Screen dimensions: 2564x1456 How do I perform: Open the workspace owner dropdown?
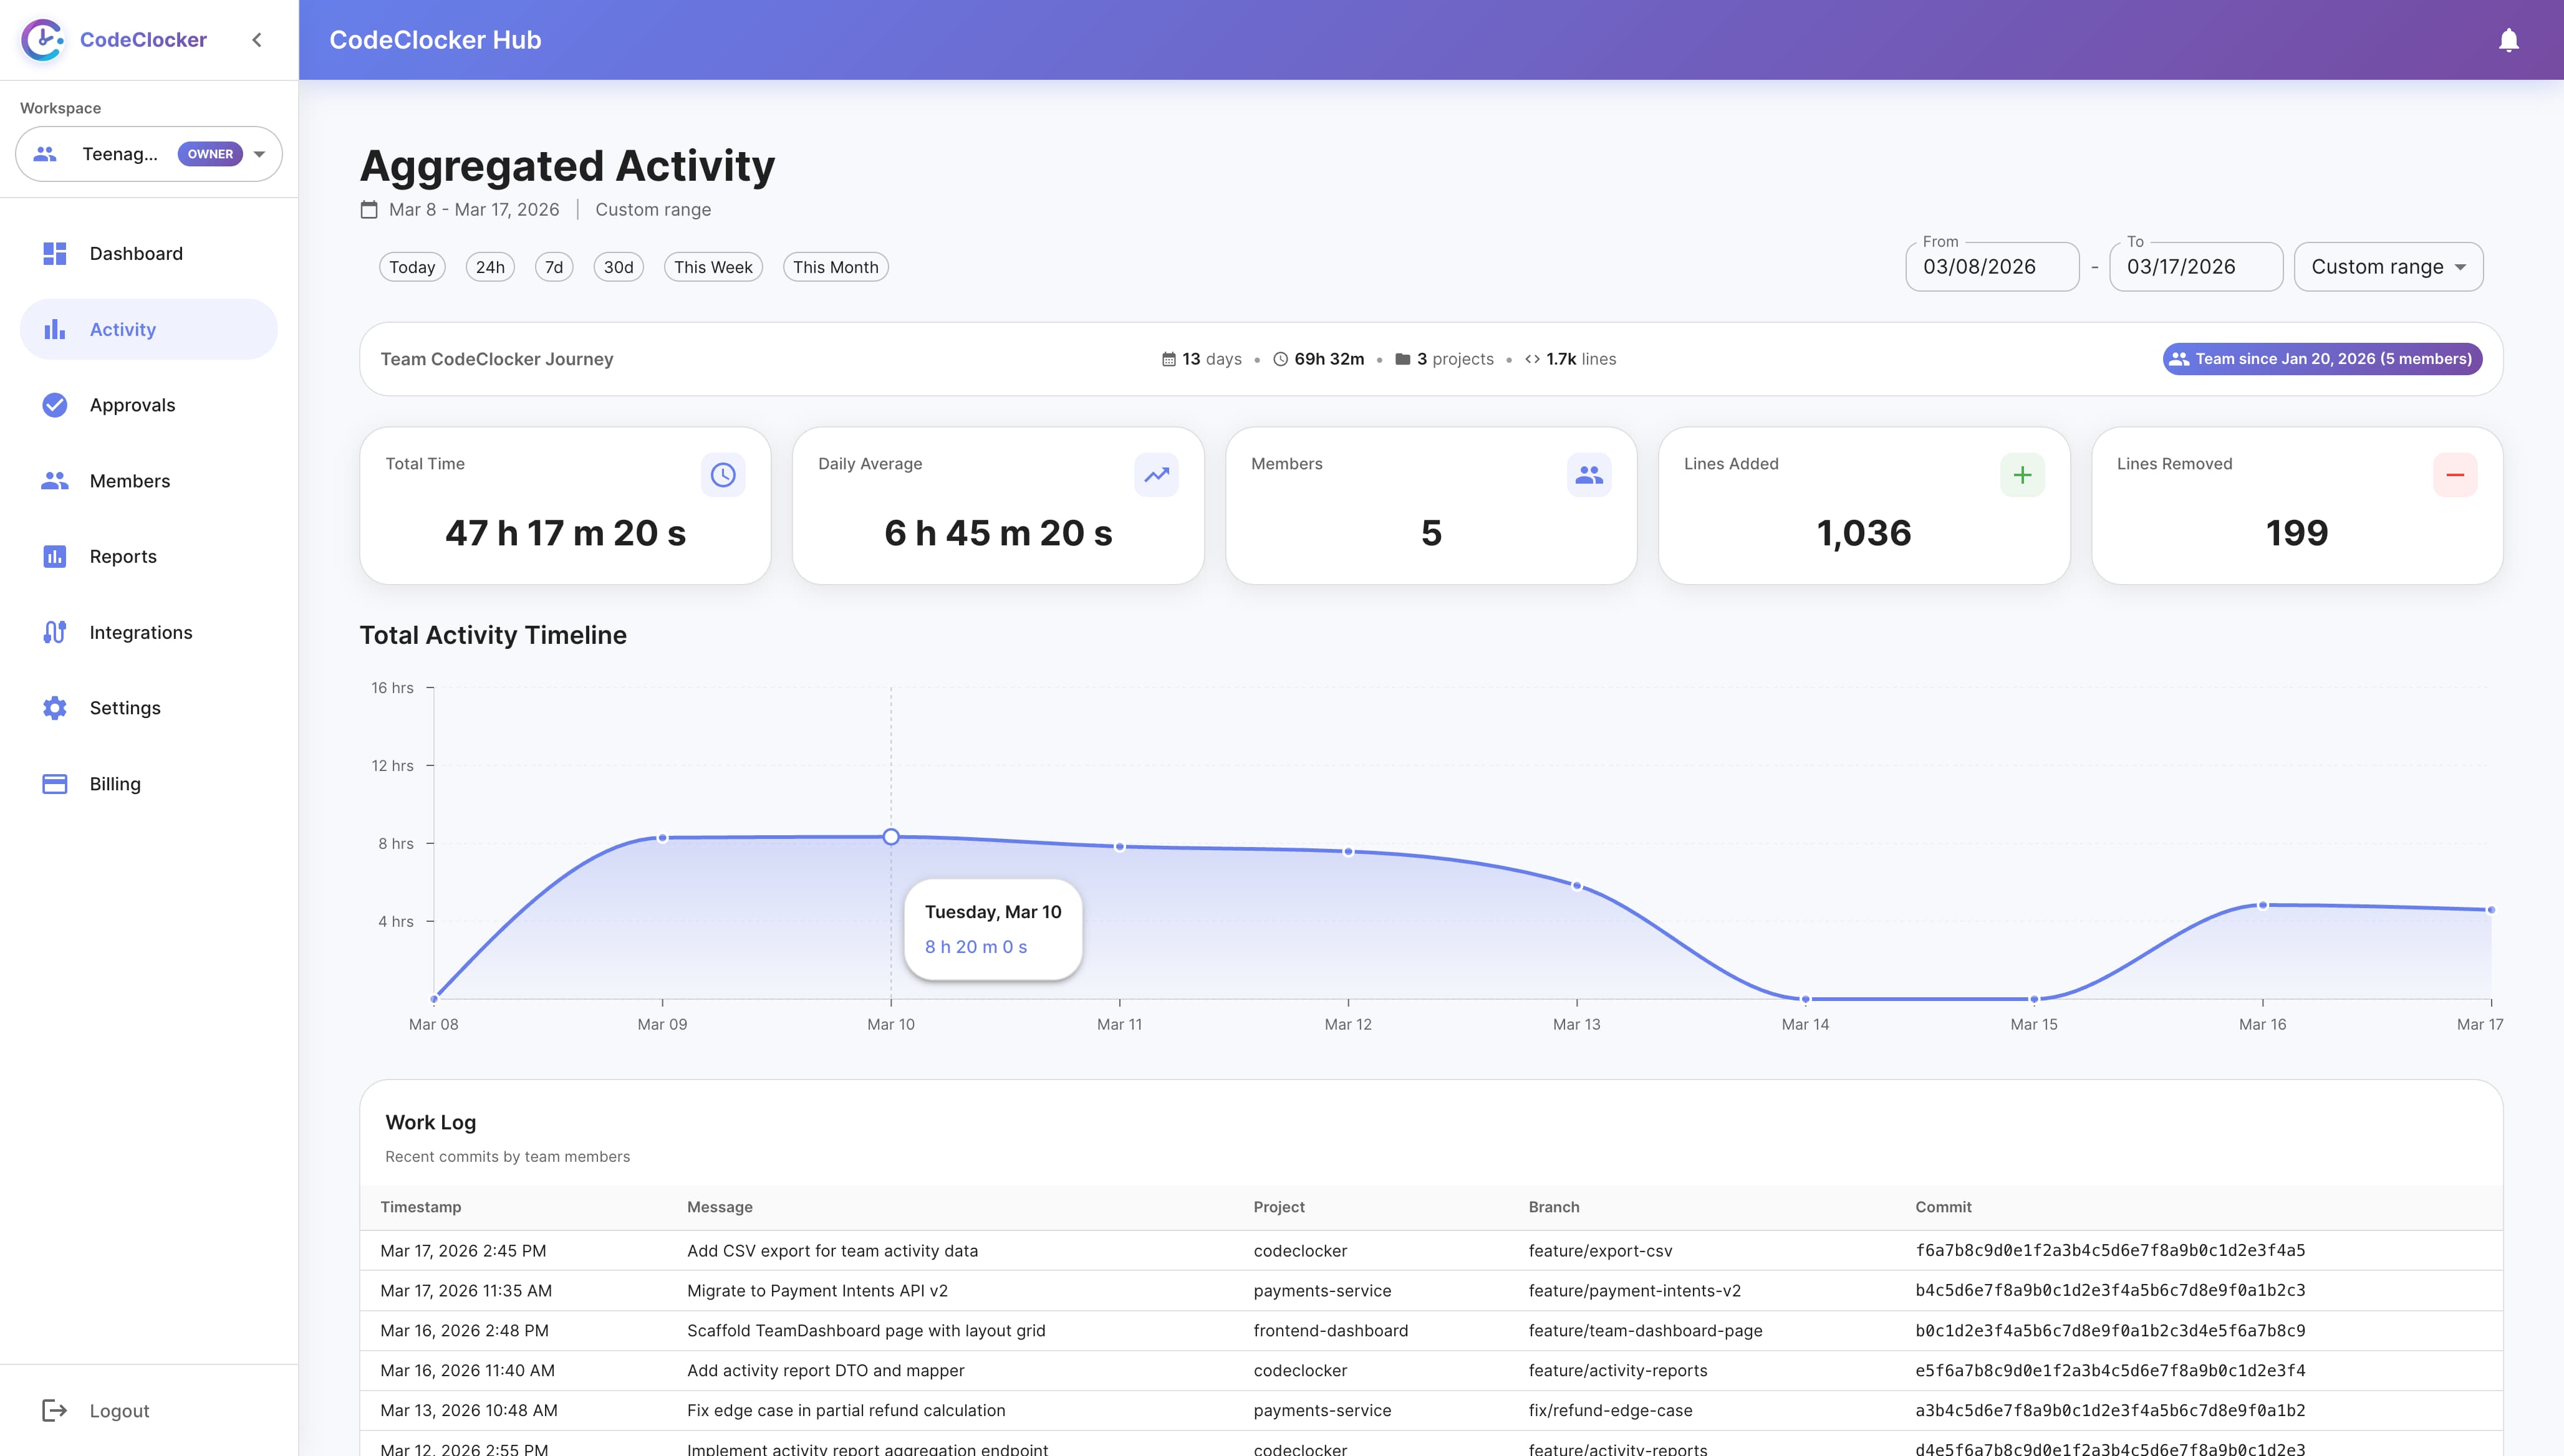pos(259,154)
